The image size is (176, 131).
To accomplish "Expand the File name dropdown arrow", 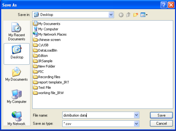I will pyautogui.click(x=136, y=115).
